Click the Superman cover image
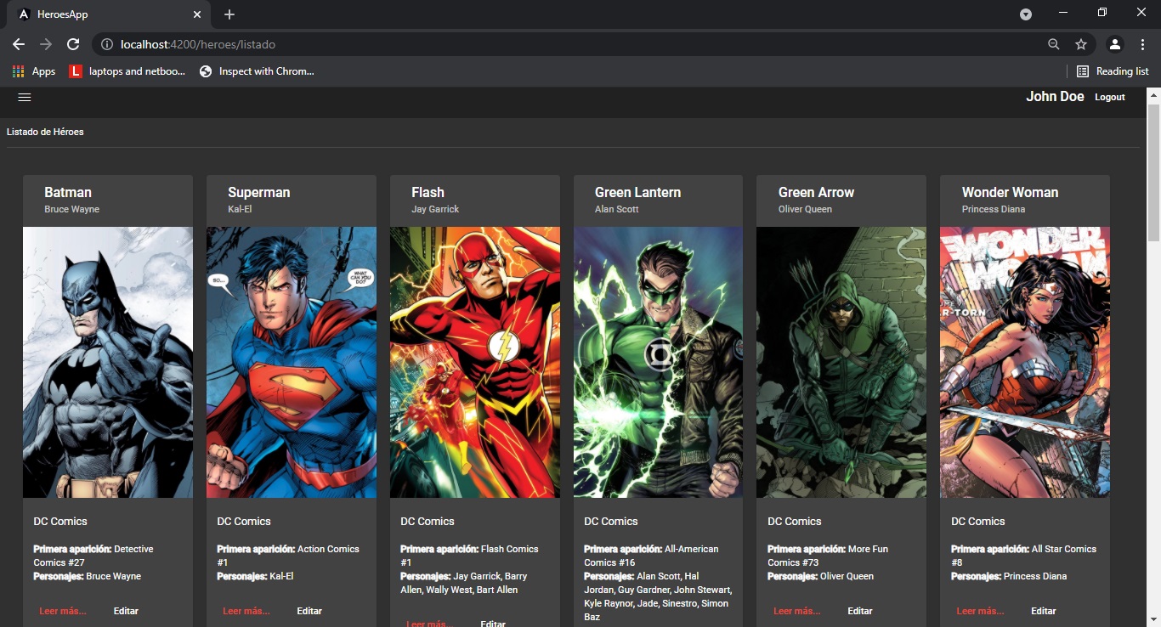This screenshot has height=627, width=1161. click(x=292, y=362)
